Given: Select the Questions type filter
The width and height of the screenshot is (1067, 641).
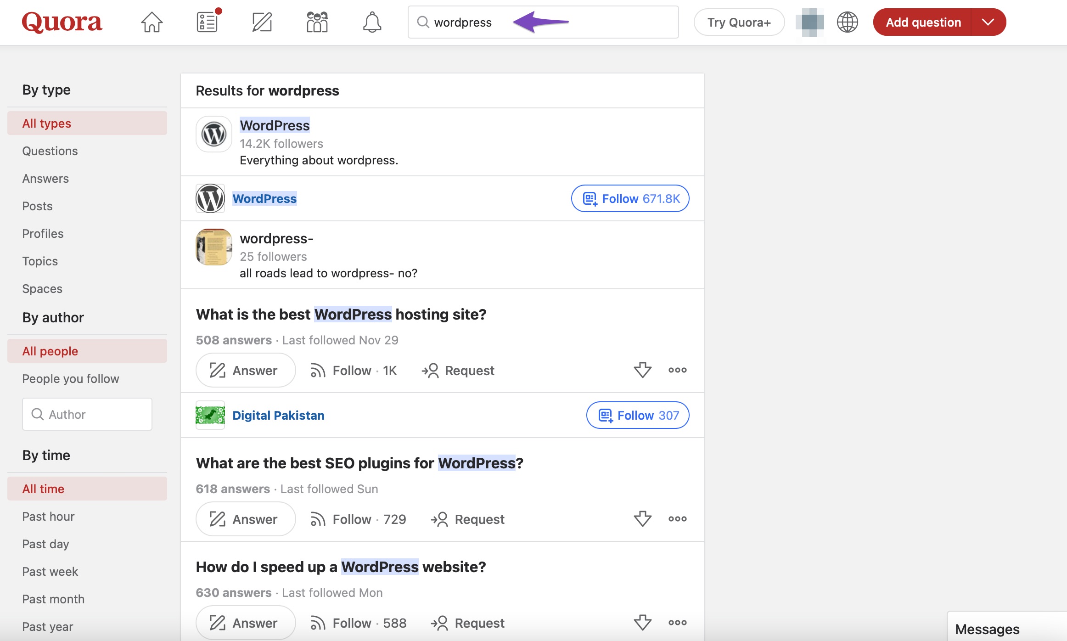Looking at the screenshot, I should (x=50, y=151).
